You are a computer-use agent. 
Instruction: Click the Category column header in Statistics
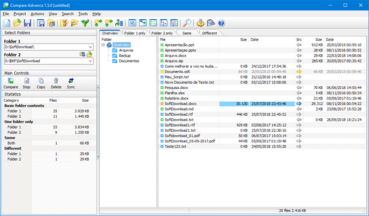18,100
